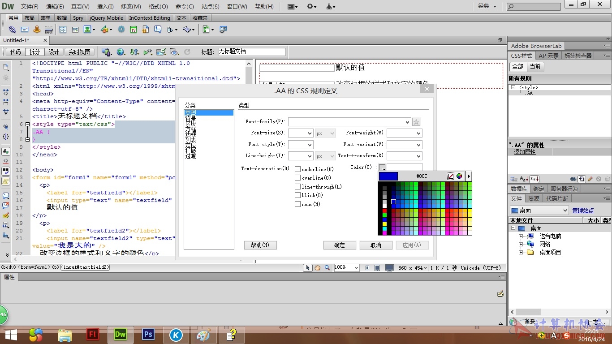Click the system color picker wheel icon
This screenshot has width=612, height=344.
[x=459, y=176]
